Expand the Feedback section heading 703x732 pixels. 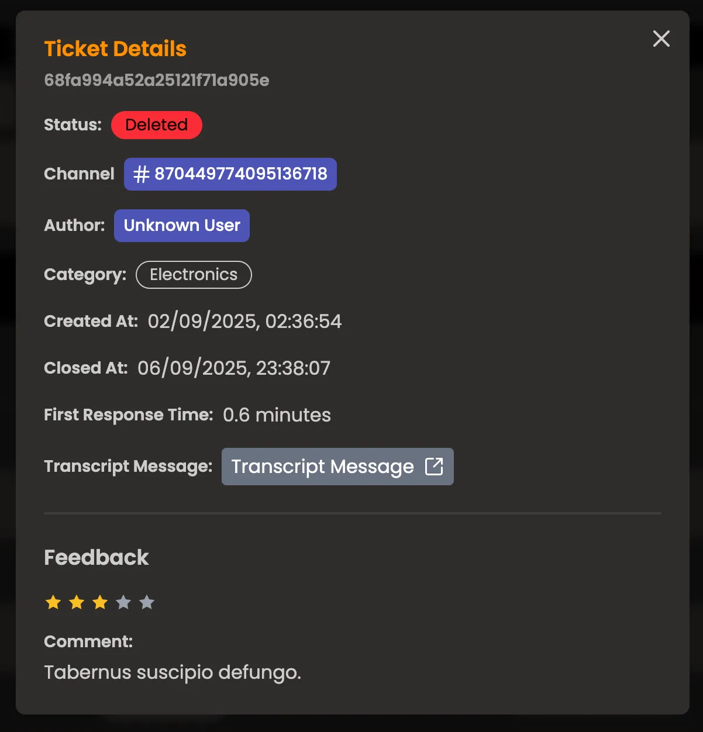pyautogui.click(x=96, y=557)
